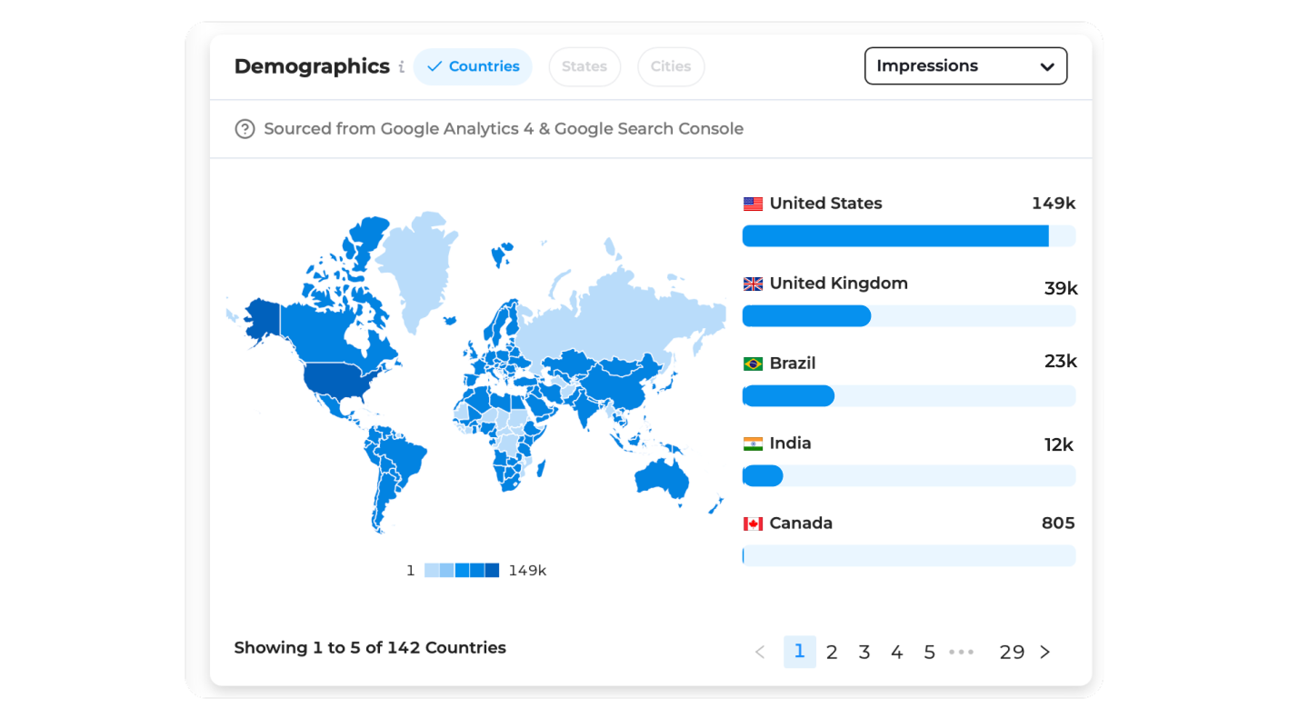
Task: Click the India flag icon
Action: (x=753, y=444)
